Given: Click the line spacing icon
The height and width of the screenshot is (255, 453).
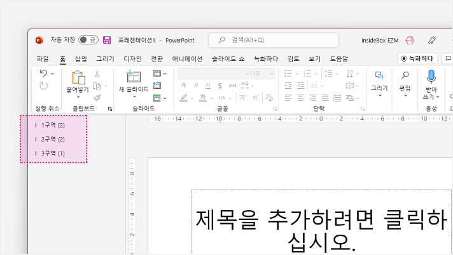Looking at the screenshot, I should point(328,74).
